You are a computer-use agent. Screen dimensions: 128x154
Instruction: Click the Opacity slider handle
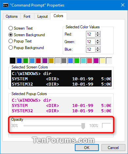point(83,126)
